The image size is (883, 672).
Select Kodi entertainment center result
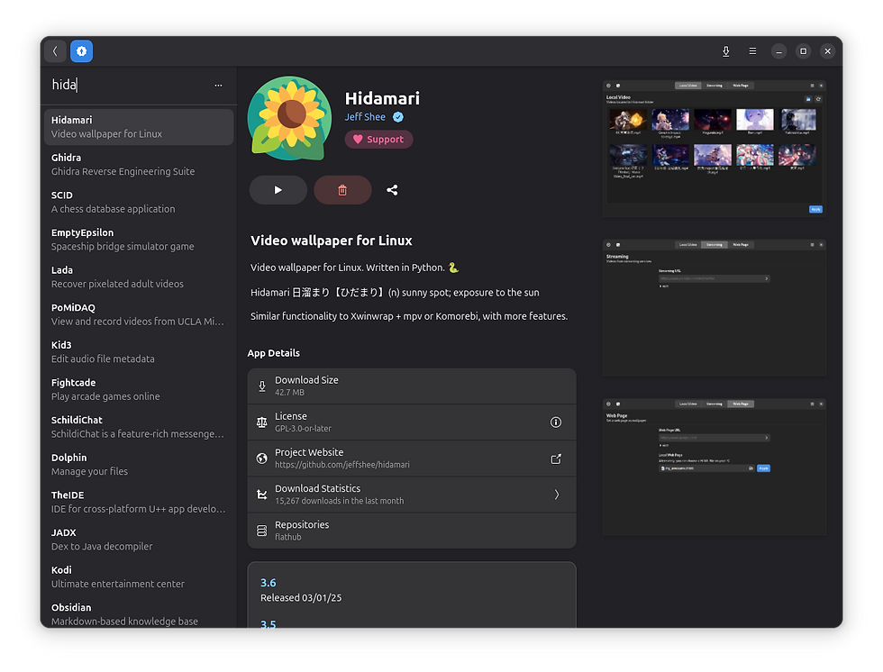point(139,577)
